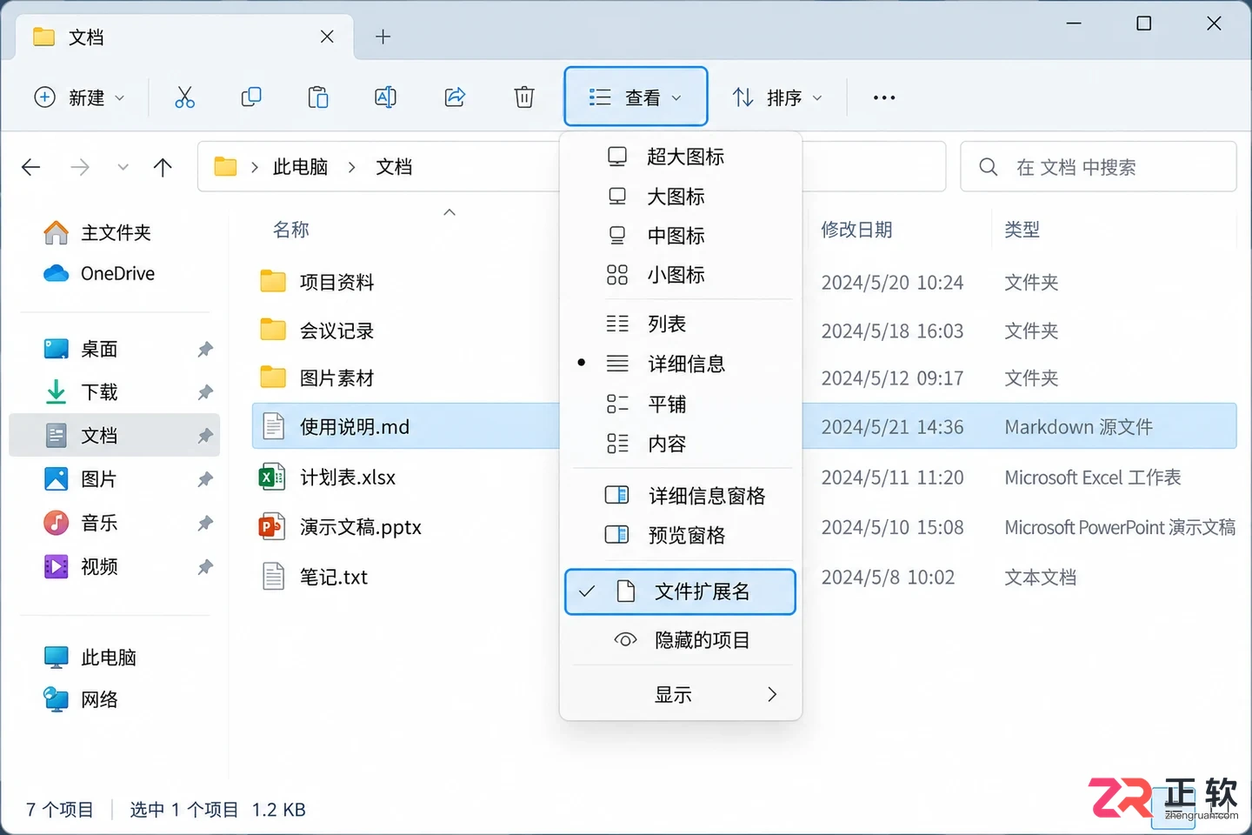Screen dimensions: 1252x835
Task: Unpin 音乐 using its pin icon
Action: (x=205, y=524)
